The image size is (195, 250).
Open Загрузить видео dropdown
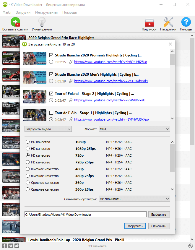pos(48,129)
